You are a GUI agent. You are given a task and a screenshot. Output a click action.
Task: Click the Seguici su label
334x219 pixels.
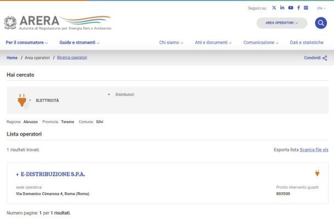point(257,8)
